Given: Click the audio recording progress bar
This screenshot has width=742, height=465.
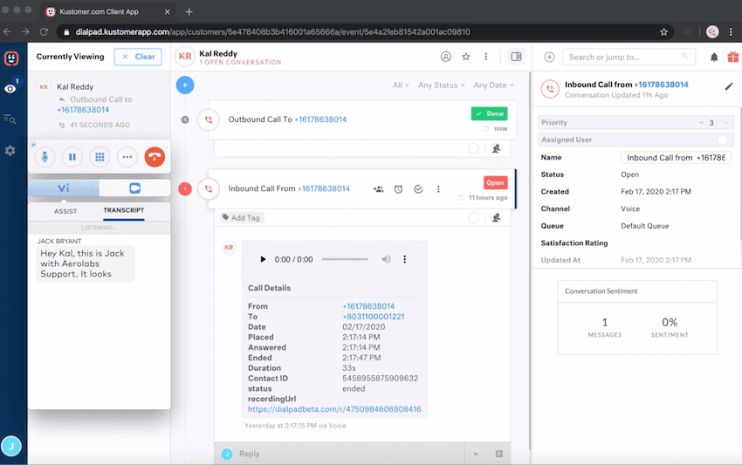Looking at the screenshot, I should (345, 259).
